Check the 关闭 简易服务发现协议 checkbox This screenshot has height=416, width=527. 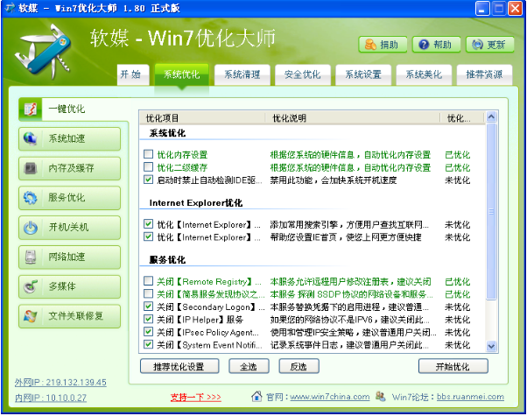click(x=148, y=294)
